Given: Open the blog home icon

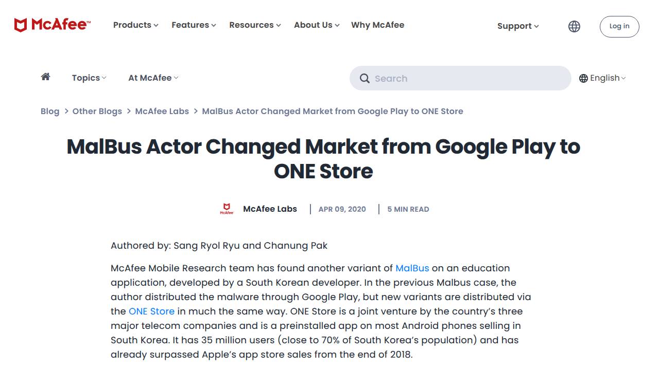Looking at the screenshot, I should (46, 77).
